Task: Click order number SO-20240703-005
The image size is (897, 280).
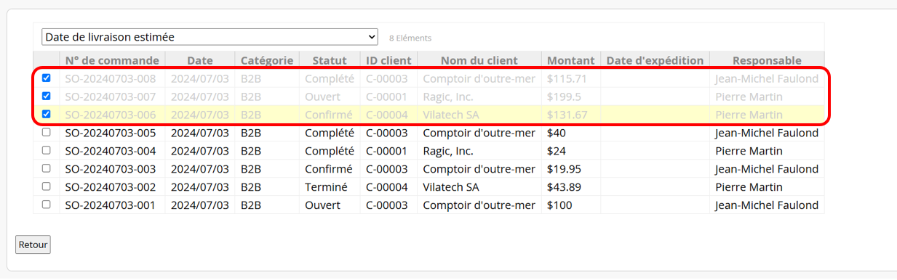Action: 111,133
